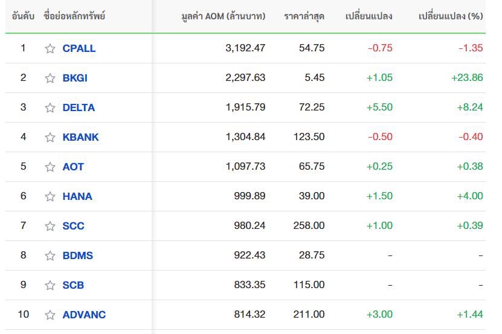This screenshot has height=334, width=502.
Task: Sort by เปลี่ยนแปลง (%) column header
Action: (451, 16)
